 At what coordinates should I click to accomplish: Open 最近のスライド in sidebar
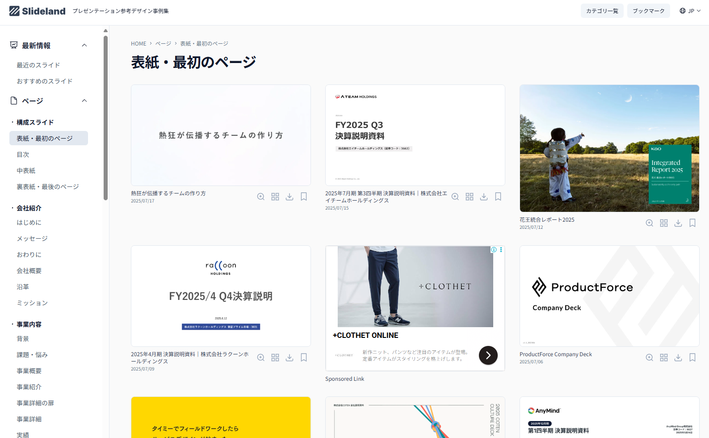[x=38, y=65]
